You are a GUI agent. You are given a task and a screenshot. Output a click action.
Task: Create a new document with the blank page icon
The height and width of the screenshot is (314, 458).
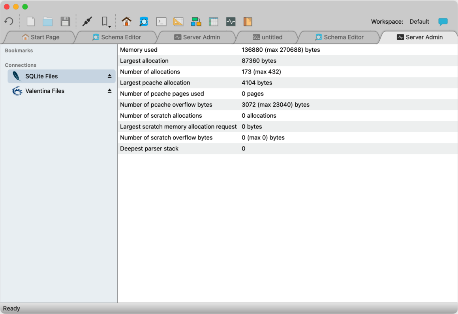tap(31, 21)
